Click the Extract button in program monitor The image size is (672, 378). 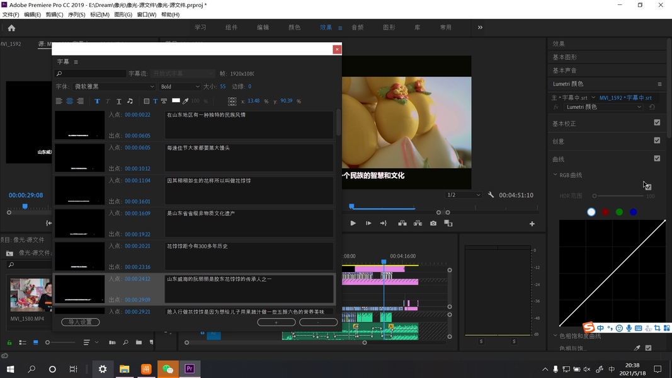coord(418,223)
